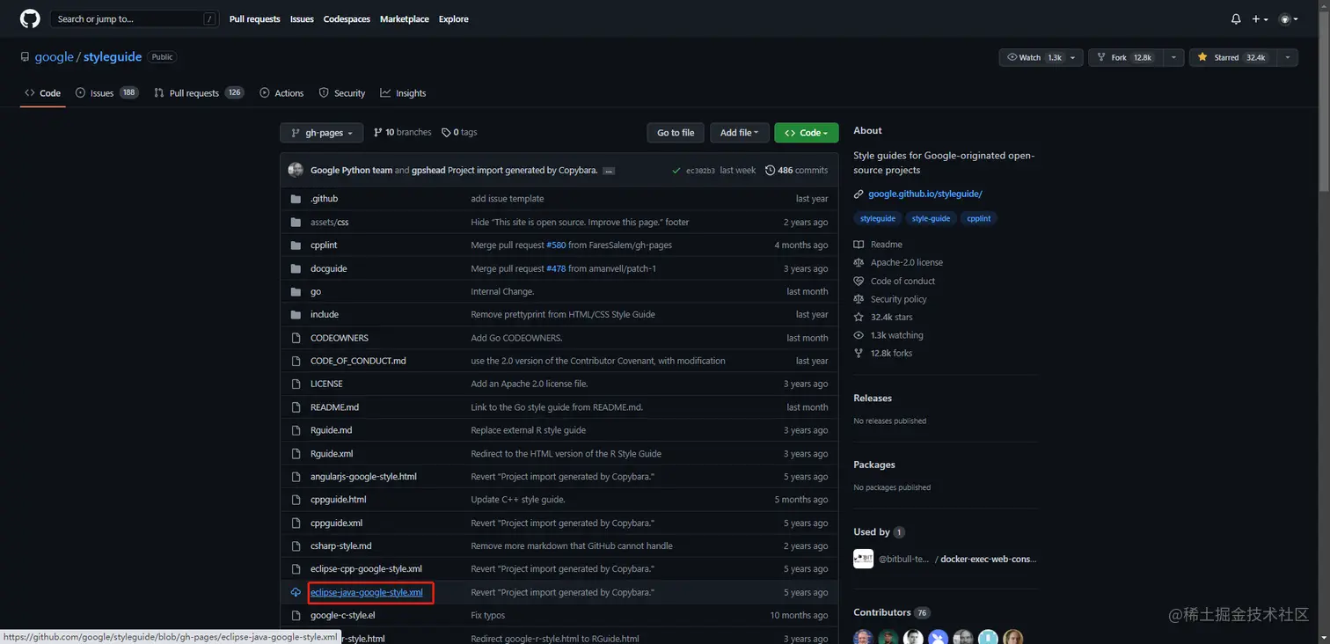Open Pull requests in top navigation

tap(254, 18)
